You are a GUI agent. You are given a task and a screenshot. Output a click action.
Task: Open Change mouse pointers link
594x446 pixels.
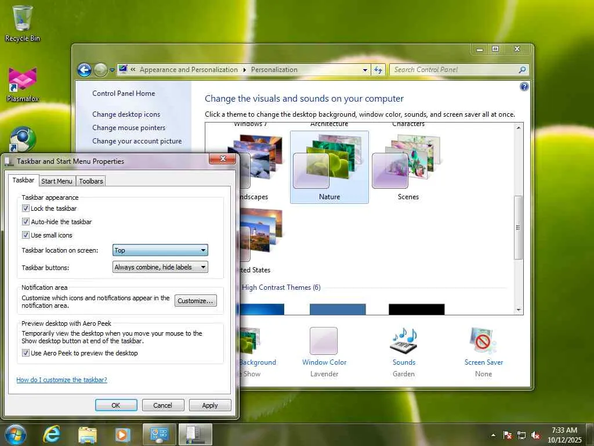(129, 127)
